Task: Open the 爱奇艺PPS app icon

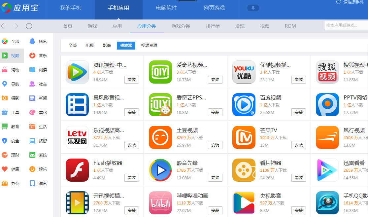Action: click(x=160, y=105)
